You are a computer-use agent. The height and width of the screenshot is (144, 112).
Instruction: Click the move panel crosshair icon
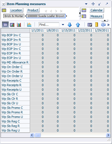[x=93, y=4]
